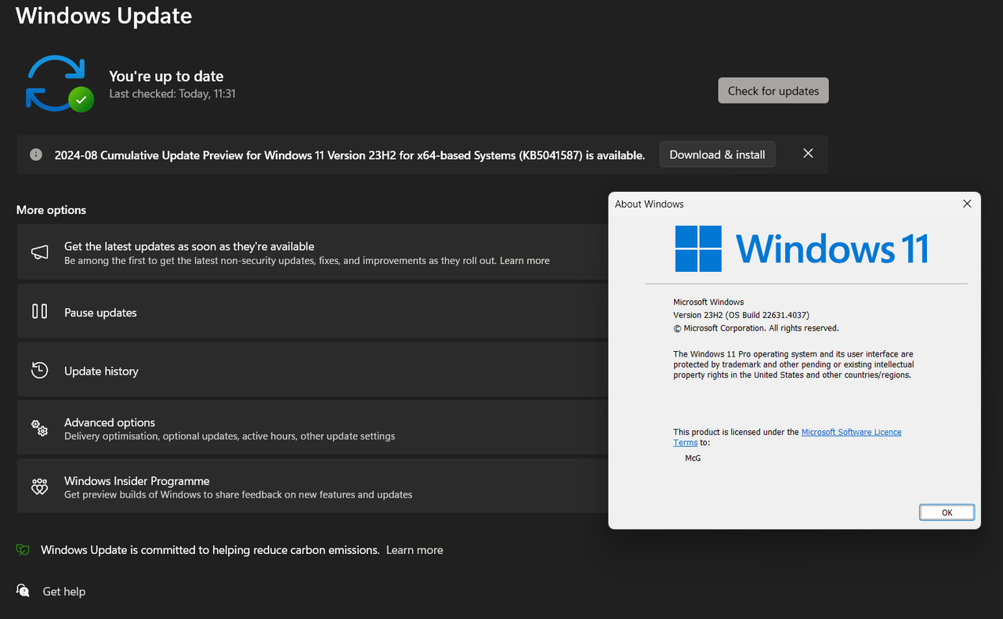Open Learn more about carbon emissions

[x=415, y=550]
